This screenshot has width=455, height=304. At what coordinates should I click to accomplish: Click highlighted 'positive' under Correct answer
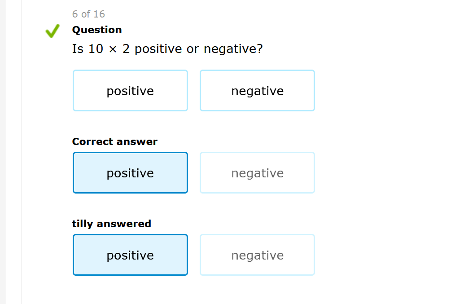click(x=130, y=173)
